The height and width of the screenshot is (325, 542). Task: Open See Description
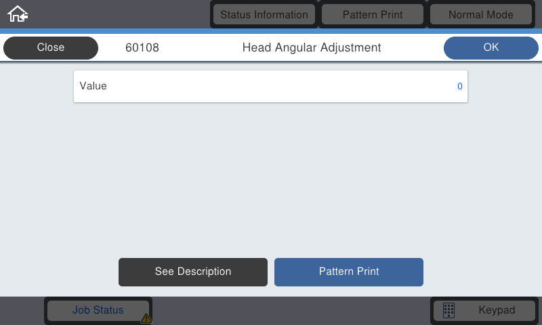193,272
